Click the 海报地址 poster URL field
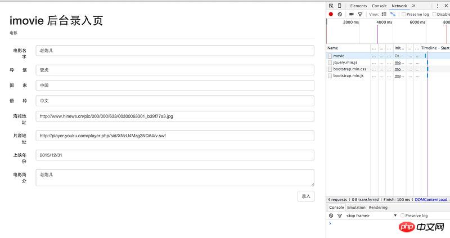This screenshot has width=450, height=238. tap(175, 116)
